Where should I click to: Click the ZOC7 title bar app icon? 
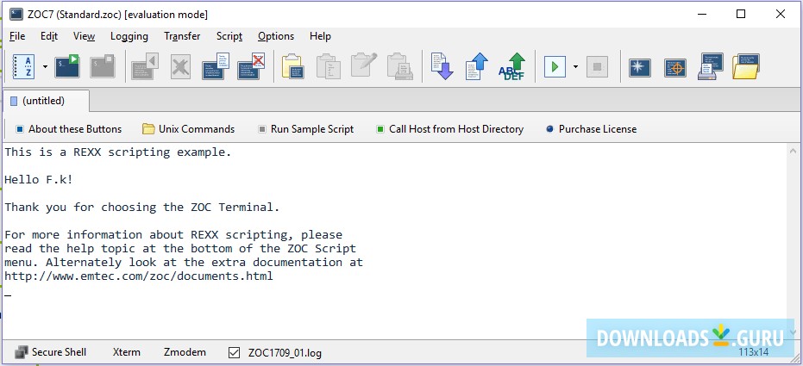[16, 15]
